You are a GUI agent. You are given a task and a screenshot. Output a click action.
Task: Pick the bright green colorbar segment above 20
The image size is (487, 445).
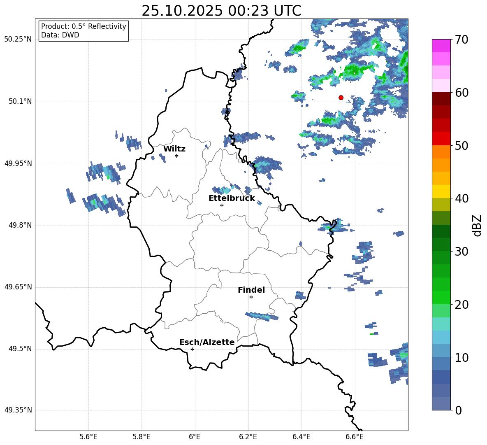pyautogui.click(x=441, y=297)
